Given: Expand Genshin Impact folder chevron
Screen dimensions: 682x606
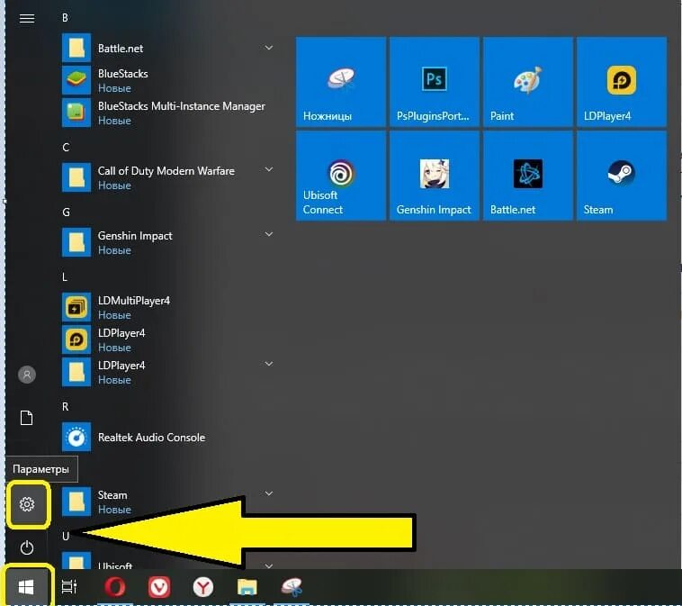Looking at the screenshot, I should (x=269, y=234).
